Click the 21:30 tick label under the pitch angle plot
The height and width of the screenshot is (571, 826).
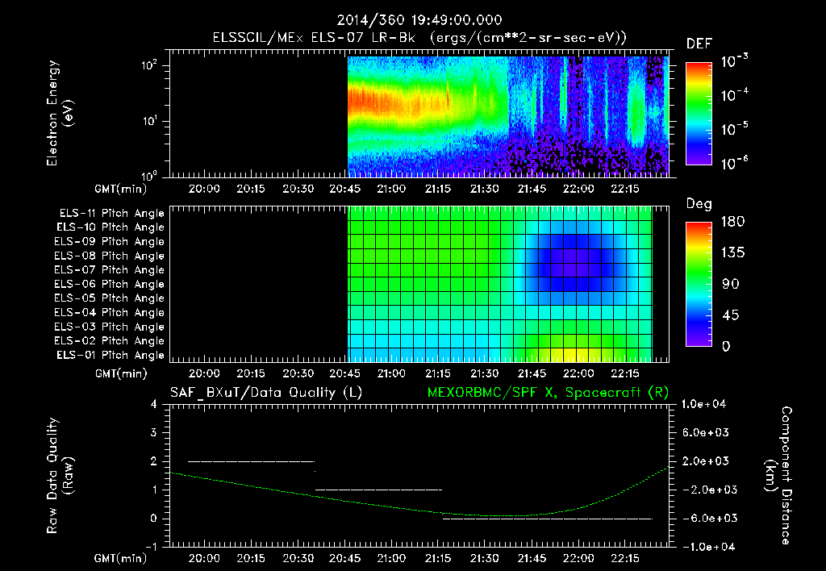tap(485, 373)
